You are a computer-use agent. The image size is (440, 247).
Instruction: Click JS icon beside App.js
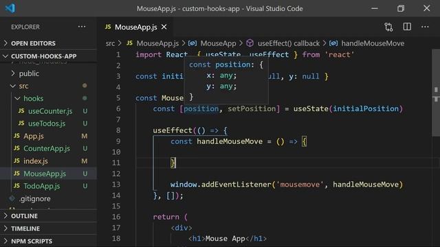click(x=16, y=136)
